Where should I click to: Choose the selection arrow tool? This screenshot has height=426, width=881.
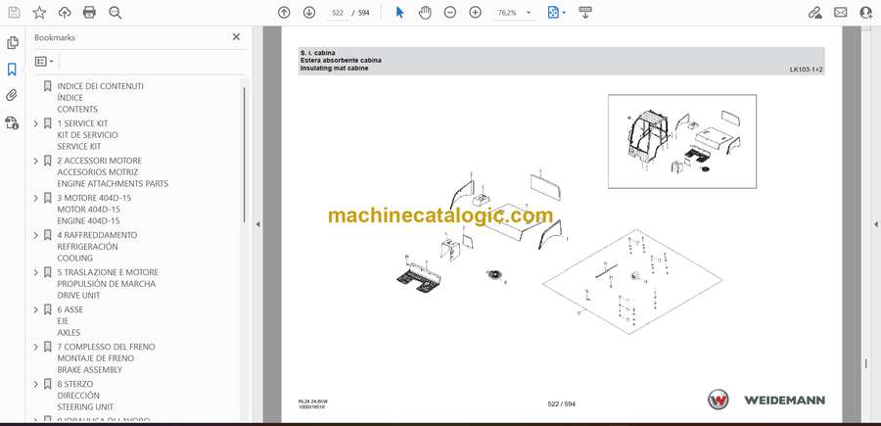[399, 13]
